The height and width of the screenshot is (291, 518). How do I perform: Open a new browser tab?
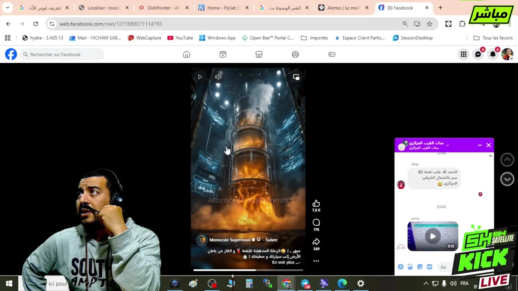440,8
